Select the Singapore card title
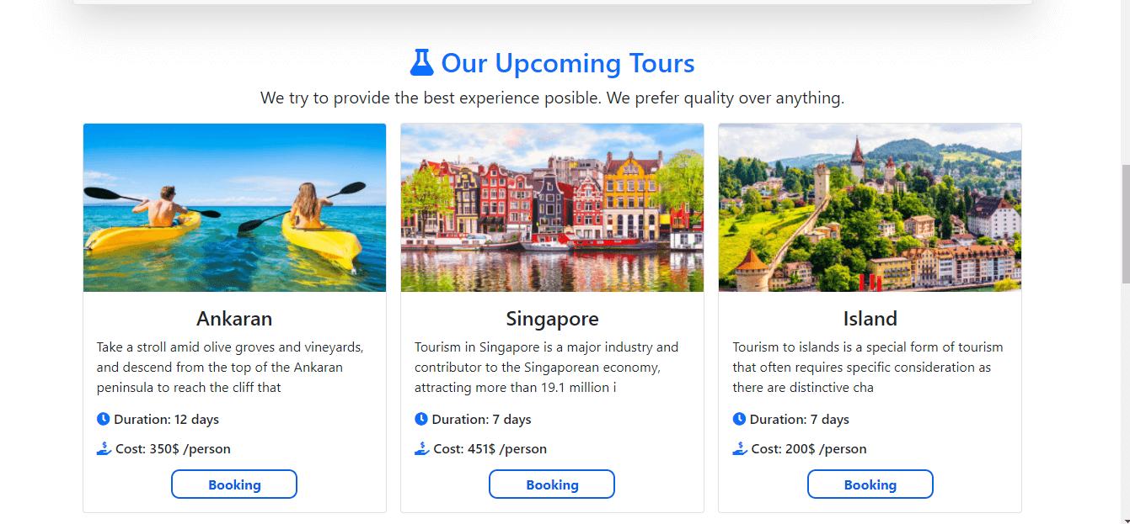The width and height of the screenshot is (1130, 524). coord(552,319)
